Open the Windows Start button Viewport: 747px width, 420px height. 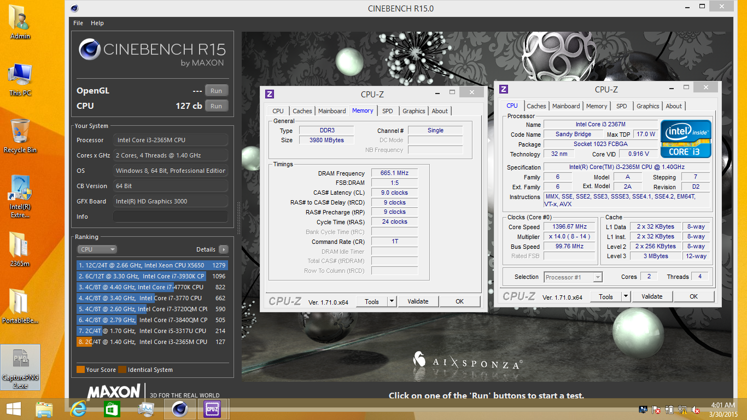[14, 409]
